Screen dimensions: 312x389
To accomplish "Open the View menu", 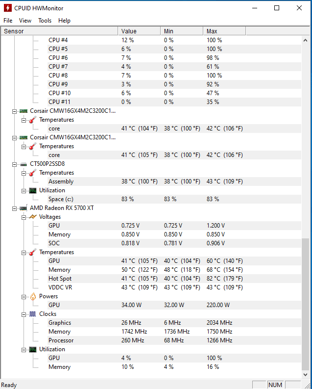I will [25, 21].
